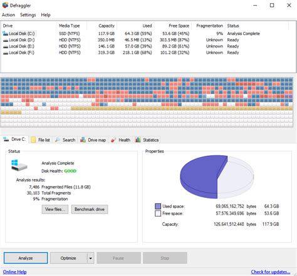297x276 pixels.
Task: Click the 'SSD (NTFS)' media type cell
Action: click(x=70, y=34)
